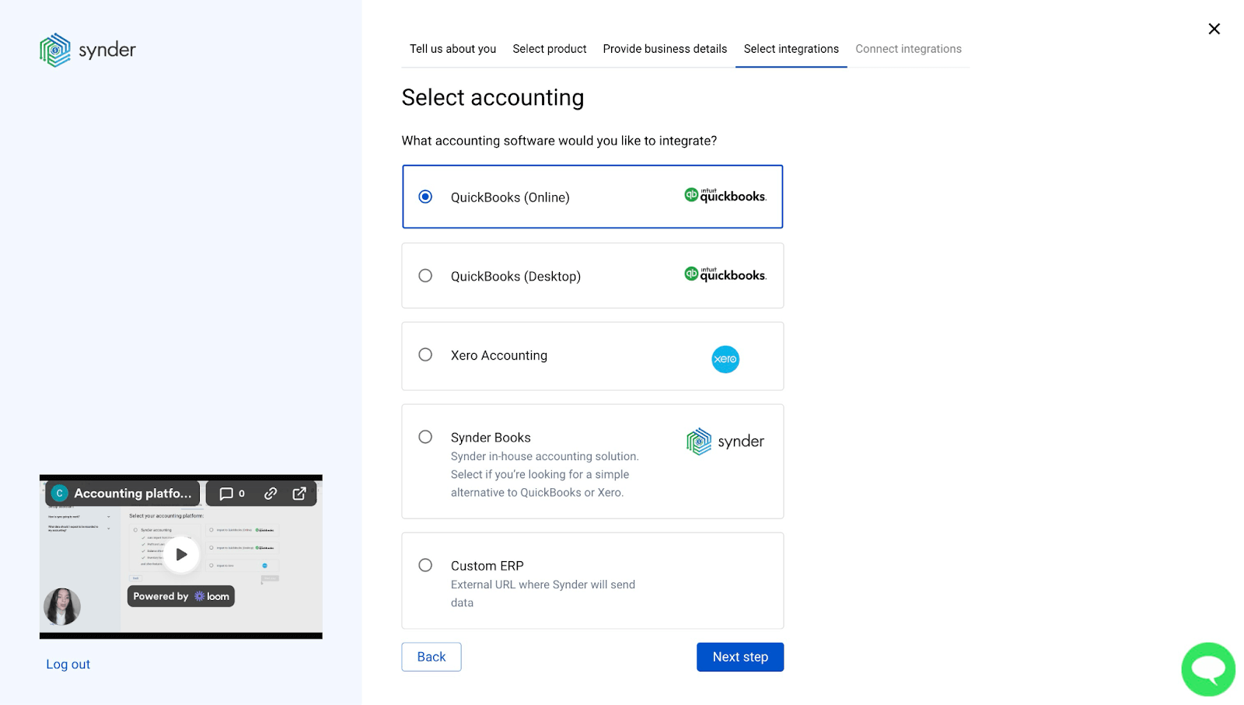Switch to Select product tab

click(549, 49)
